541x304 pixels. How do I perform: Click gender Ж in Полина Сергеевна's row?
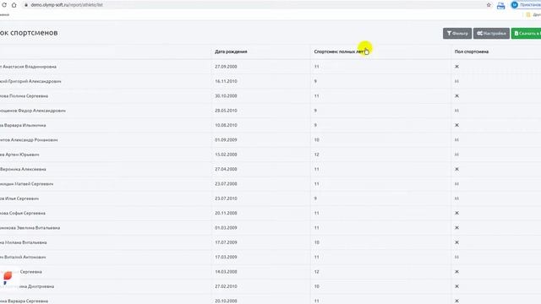[x=456, y=95]
